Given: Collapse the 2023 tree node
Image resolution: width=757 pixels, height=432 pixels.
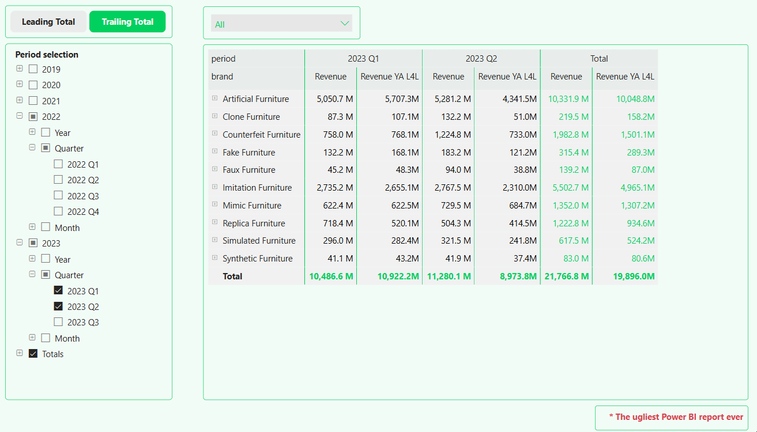Looking at the screenshot, I should pos(20,242).
